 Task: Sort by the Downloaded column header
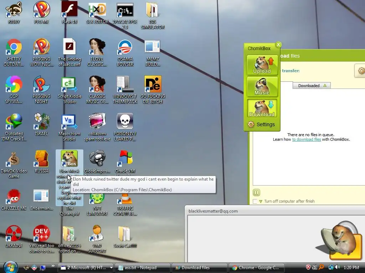point(312,86)
